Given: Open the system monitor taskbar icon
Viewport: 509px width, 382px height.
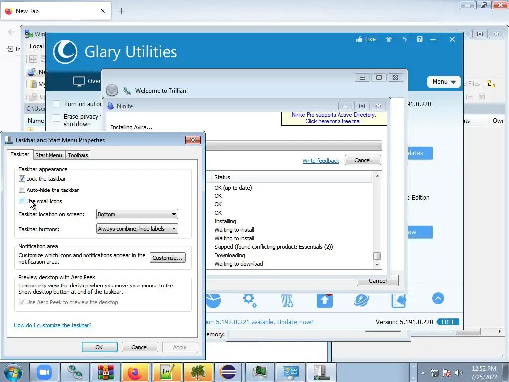Looking at the screenshot, I should pos(259,372).
